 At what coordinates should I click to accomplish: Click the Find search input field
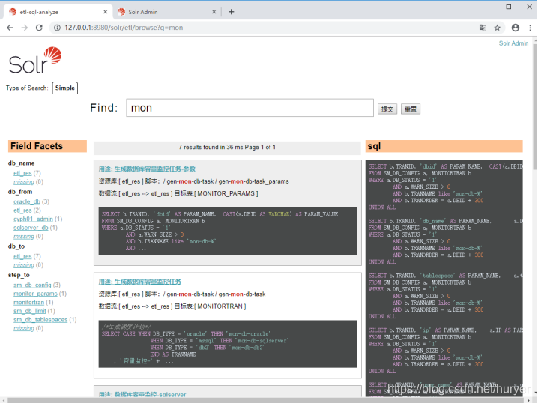250,108
